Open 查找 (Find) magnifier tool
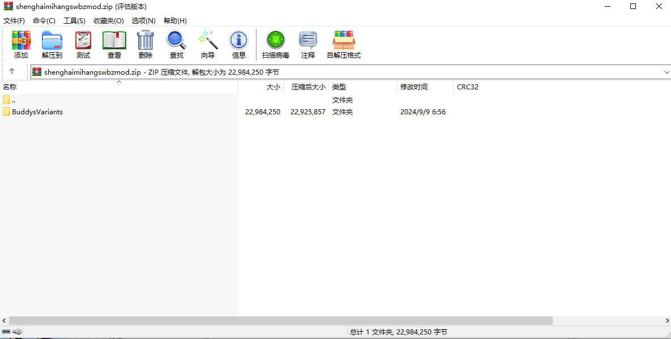This screenshot has width=671, height=339. point(177,44)
